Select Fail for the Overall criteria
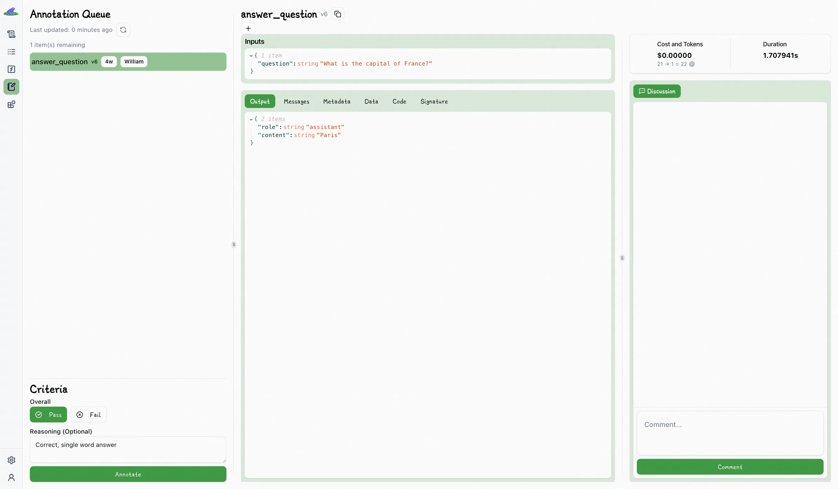The width and height of the screenshot is (838, 489). [89, 414]
